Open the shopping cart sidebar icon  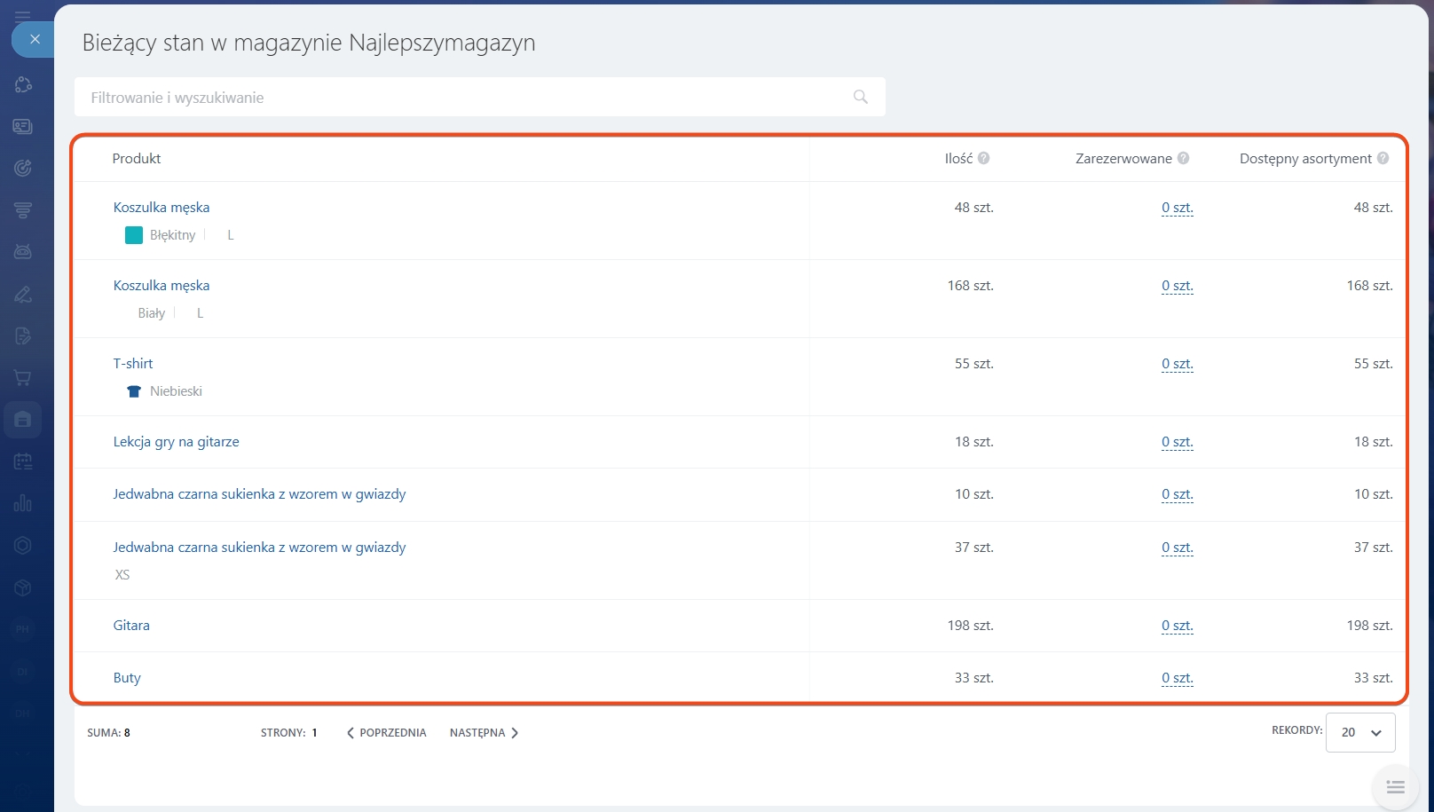tap(23, 378)
